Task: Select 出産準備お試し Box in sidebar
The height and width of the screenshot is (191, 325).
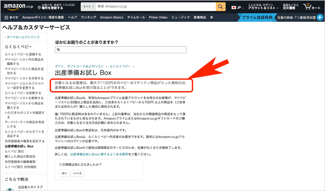Action: tap(19, 146)
